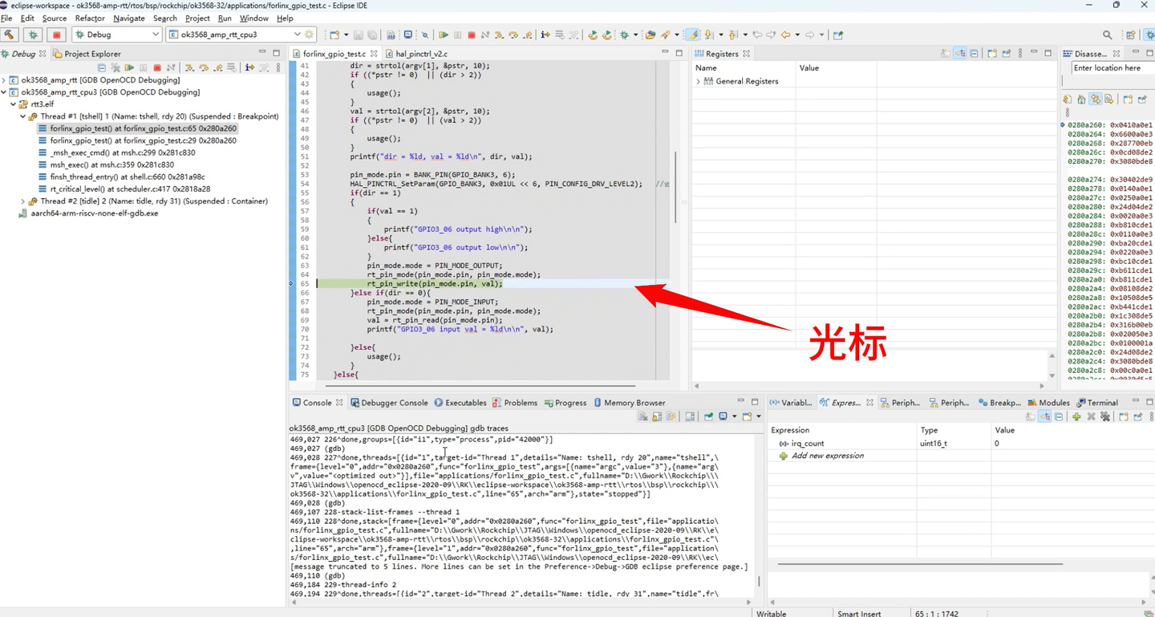Open the File menu
This screenshot has height=617, width=1155.
pyautogui.click(x=6, y=18)
